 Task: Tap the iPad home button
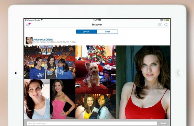tap(178, 73)
